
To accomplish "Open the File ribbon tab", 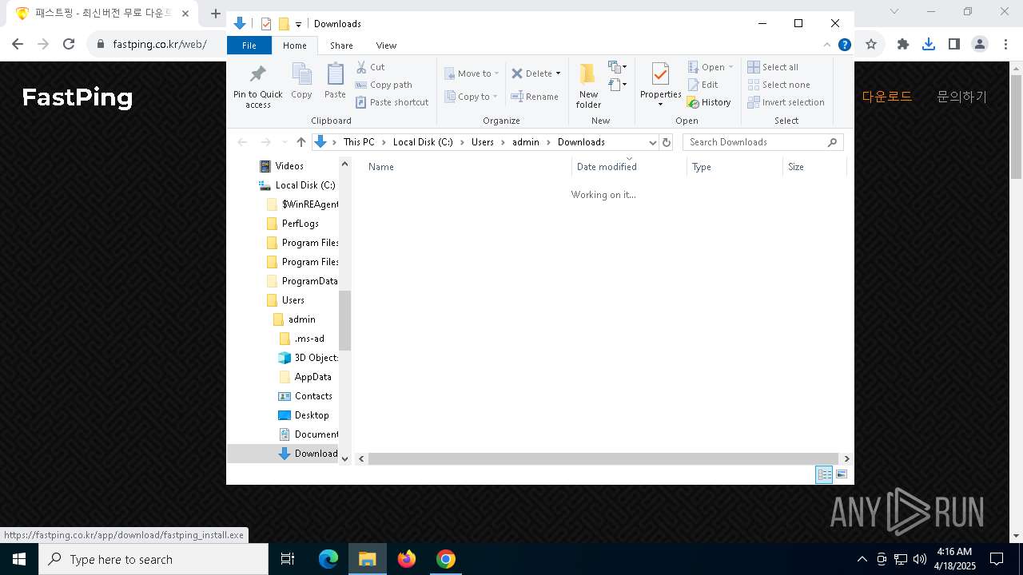I will pyautogui.click(x=249, y=46).
